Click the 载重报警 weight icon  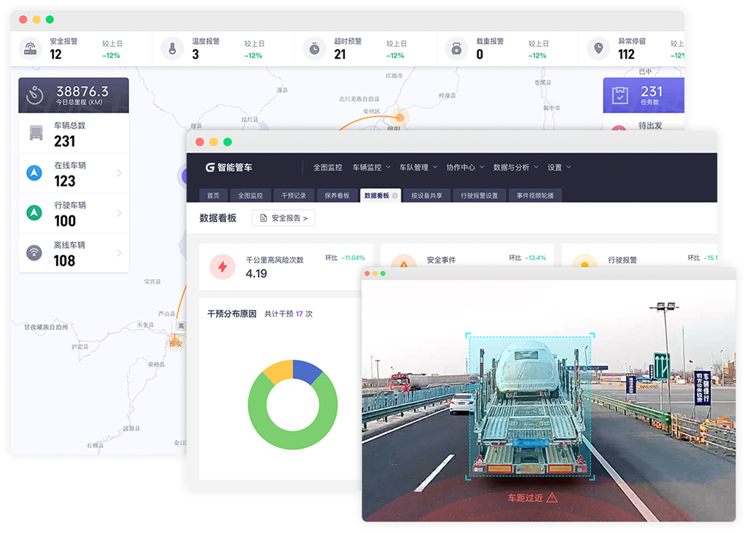coord(456,49)
